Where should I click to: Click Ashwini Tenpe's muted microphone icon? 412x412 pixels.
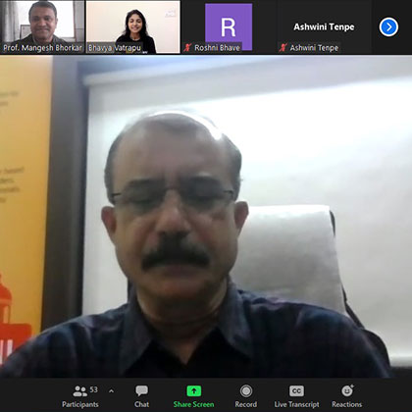pos(283,48)
